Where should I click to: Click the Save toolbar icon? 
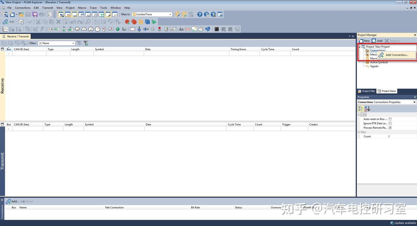(x=28, y=14)
